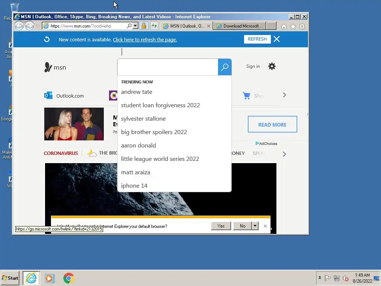Click the green refresh page icon
The image size is (381, 286).
pyautogui.click(x=154, y=26)
